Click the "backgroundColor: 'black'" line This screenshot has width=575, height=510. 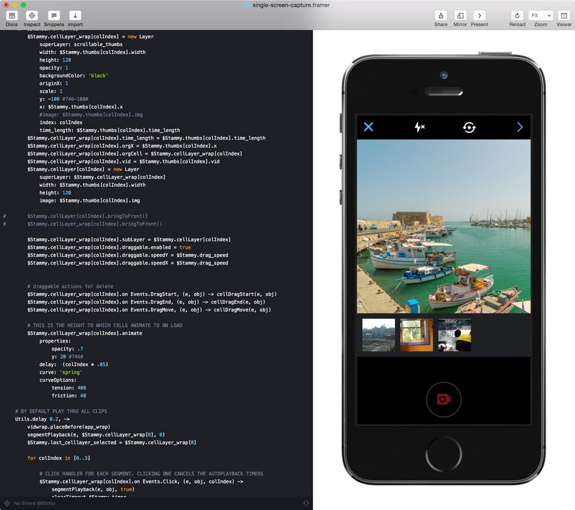point(74,75)
